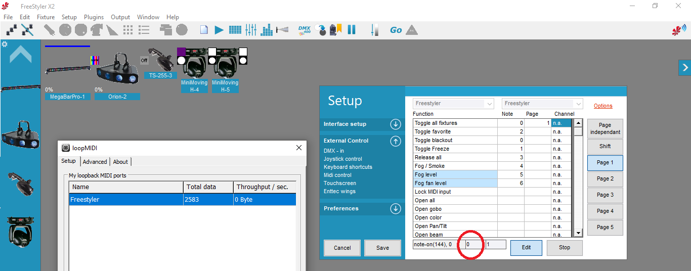Image resolution: width=691 pixels, height=271 pixels.
Task: Click the function list scrollbar down arrow
Action: [x=579, y=233]
